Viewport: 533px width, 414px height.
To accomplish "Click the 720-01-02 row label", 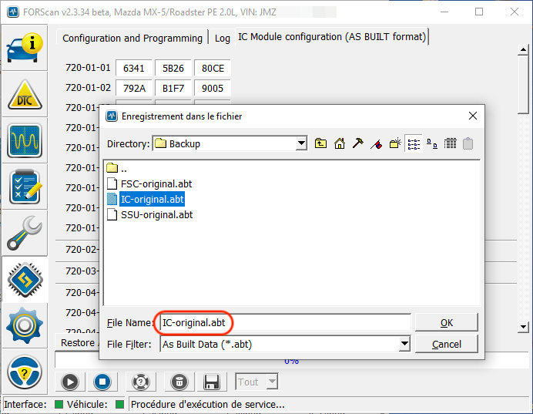I will tap(88, 88).
